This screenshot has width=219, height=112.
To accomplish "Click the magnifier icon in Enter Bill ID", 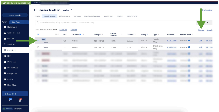I will [5, 94].
